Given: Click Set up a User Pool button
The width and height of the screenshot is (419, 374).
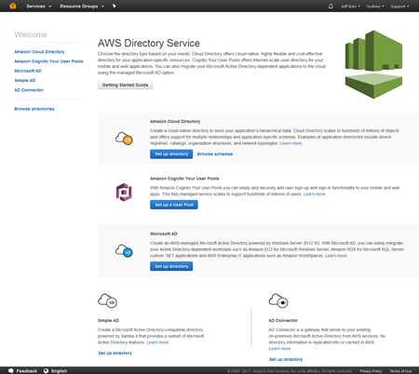Looking at the screenshot, I should pyautogui.click(x=174, y=205).
